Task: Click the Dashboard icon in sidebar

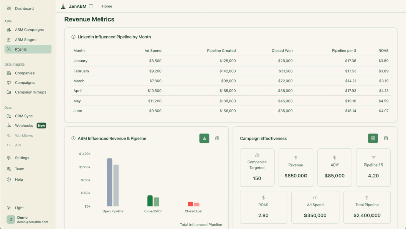Action: [9, 8]
